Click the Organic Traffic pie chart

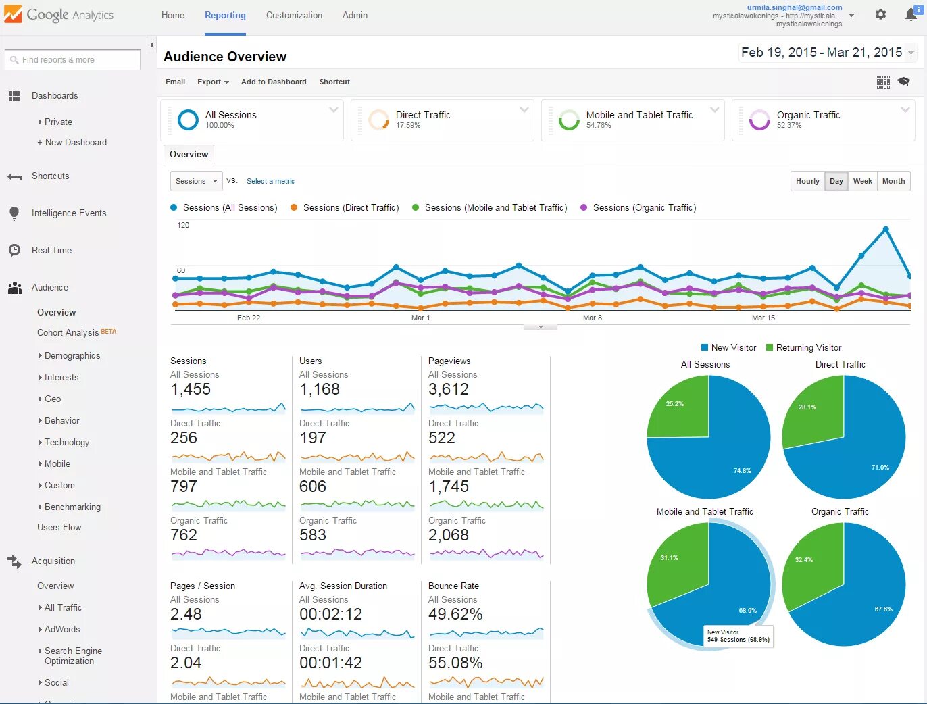click(843, 584)
